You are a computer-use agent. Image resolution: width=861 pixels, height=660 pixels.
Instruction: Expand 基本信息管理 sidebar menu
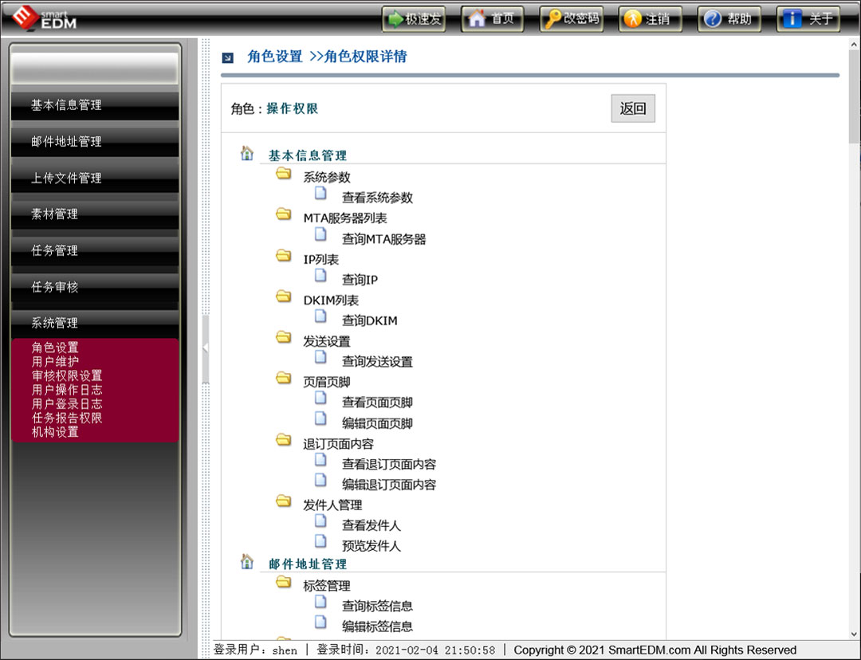tap(95, 105)
